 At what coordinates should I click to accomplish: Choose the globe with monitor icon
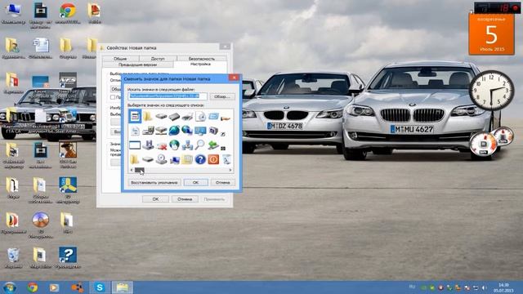[x=187, y=131]
